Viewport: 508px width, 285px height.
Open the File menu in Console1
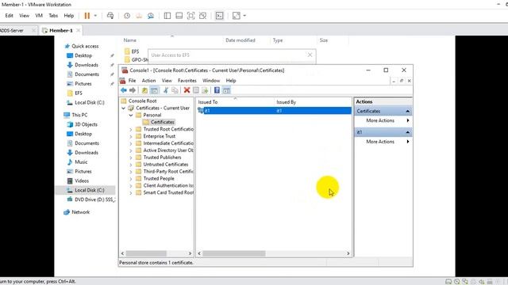133,81
